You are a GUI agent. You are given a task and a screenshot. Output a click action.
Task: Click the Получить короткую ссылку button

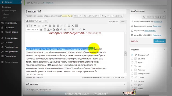(x=112, y=16)
